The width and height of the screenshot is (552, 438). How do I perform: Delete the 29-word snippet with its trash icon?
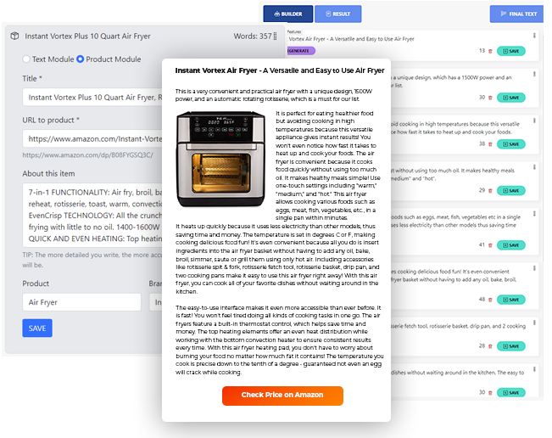pyautogui.click(x=490, y=191)
